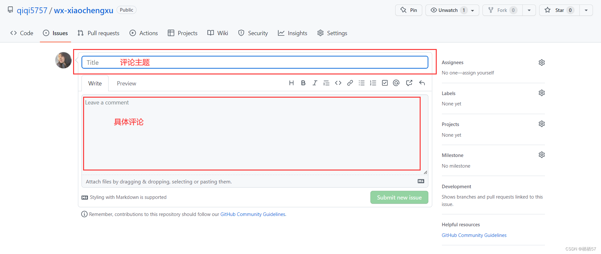The height and width of the screenshot is (254, 601).
Task: Expand the Fork dropdown arrow
Action: click(529, 10)
